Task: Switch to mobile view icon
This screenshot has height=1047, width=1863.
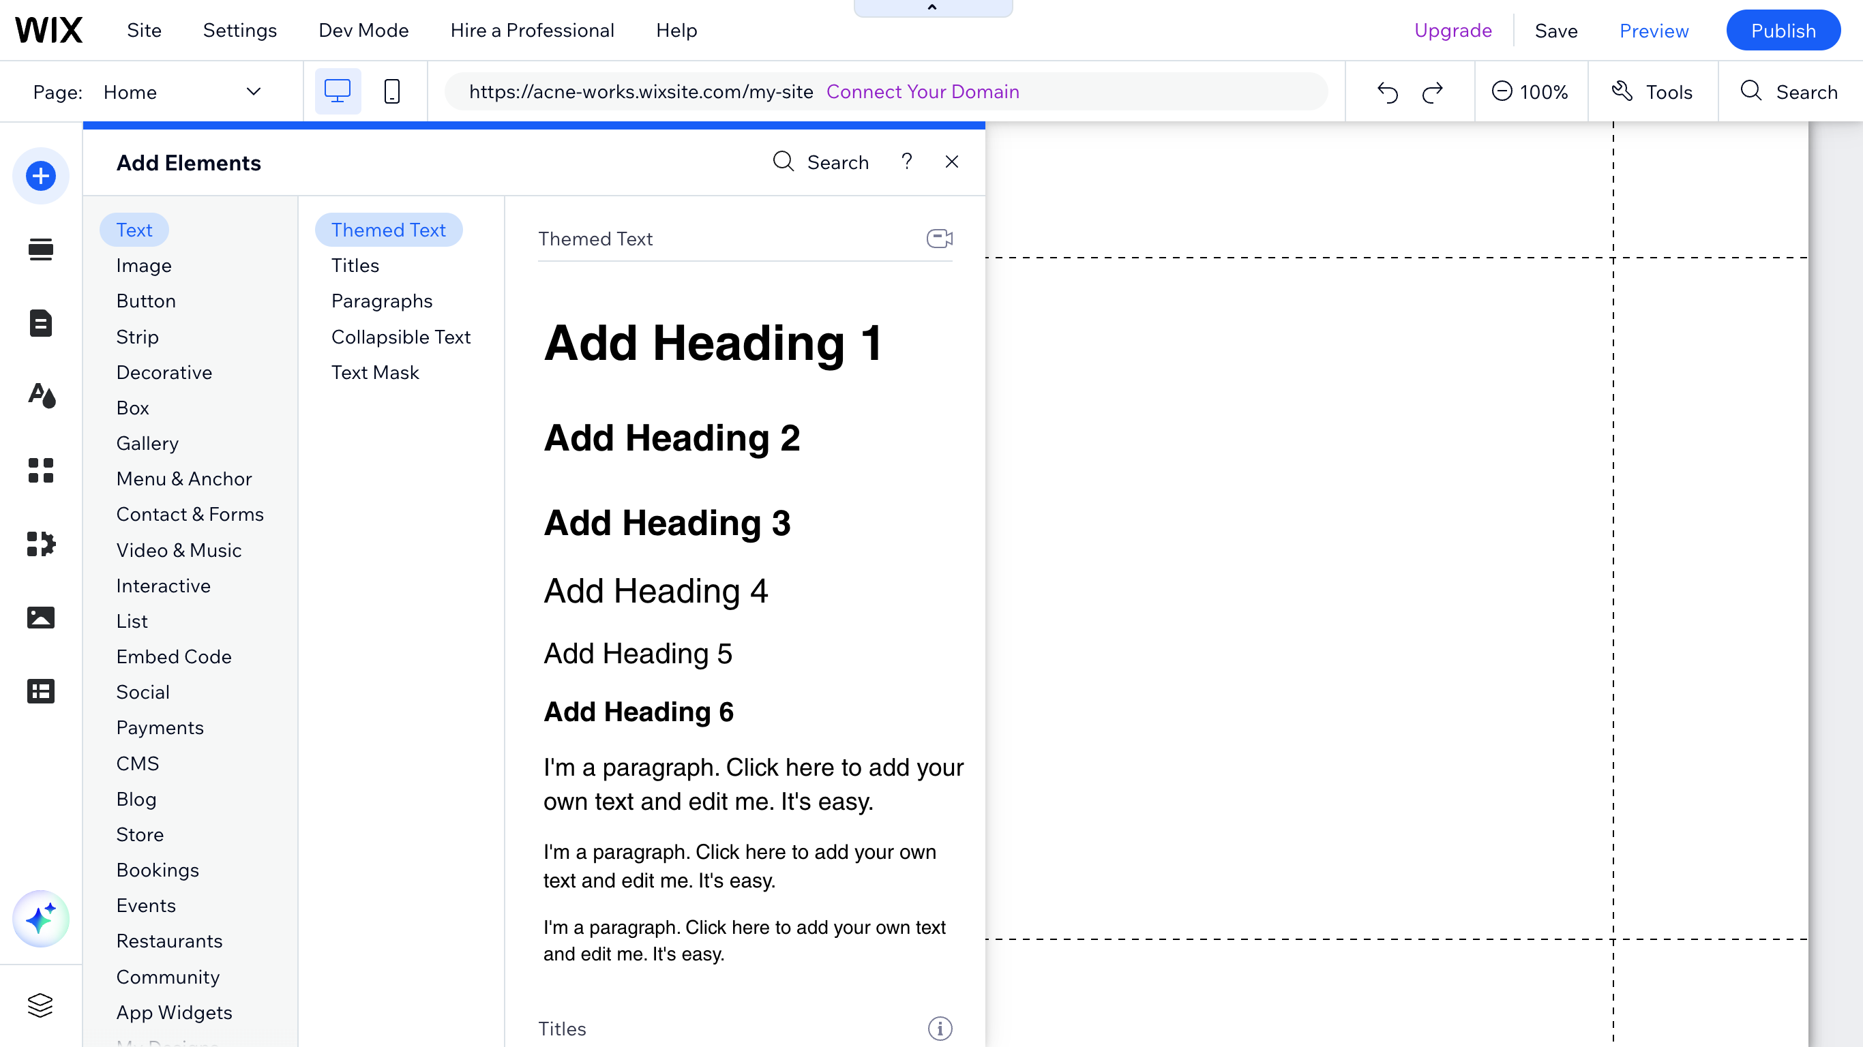Action: click(x=392, y=91)
